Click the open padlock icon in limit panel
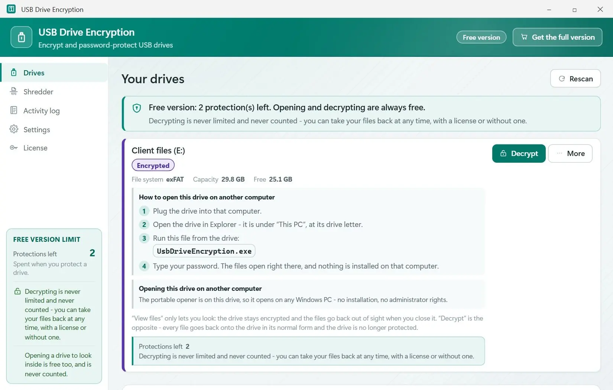 17,291
